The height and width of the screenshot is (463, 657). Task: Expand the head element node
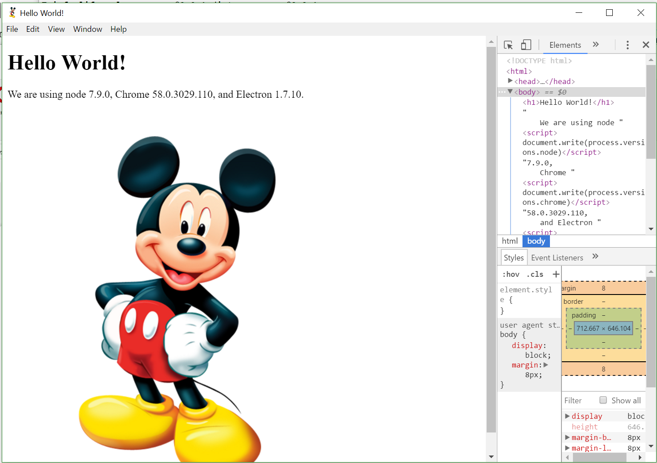point(510,81)
